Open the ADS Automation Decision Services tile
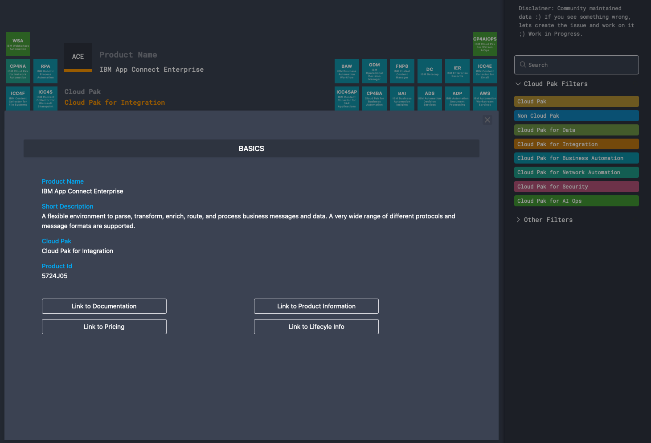Screen dimensions: 651x443 point(430,98)
